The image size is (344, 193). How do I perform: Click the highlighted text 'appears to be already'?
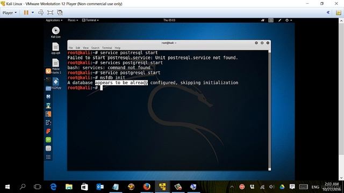click(x=121, y=83)
